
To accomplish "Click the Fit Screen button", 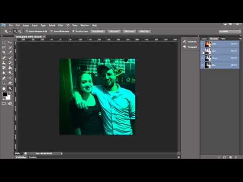I will pyautogui.click(x=114, y=31).
